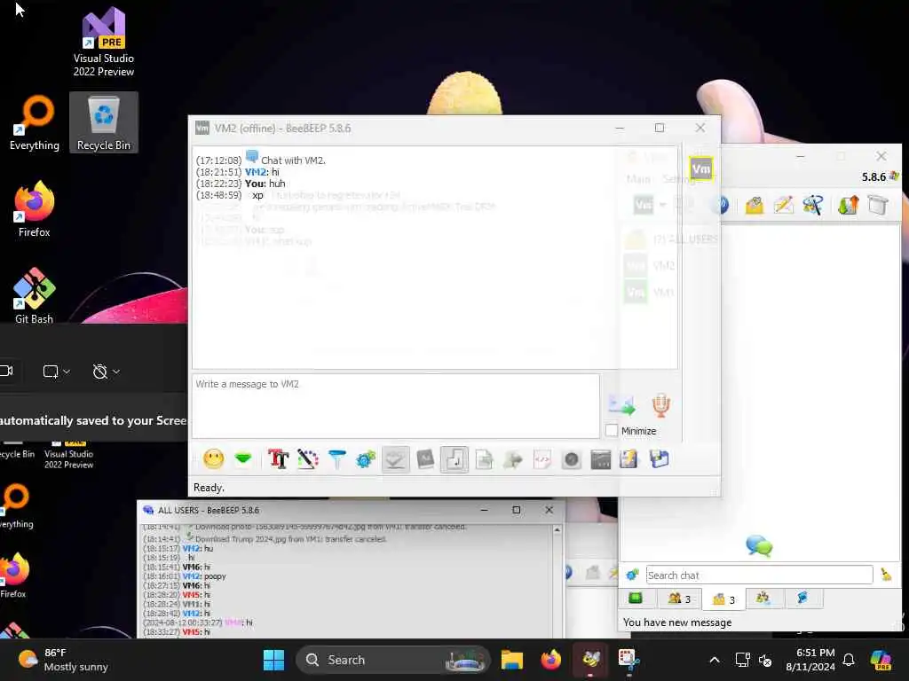909x681 pixels.
Task: Click the pencil note icon in main toolbar
Action: pos(783,205)
